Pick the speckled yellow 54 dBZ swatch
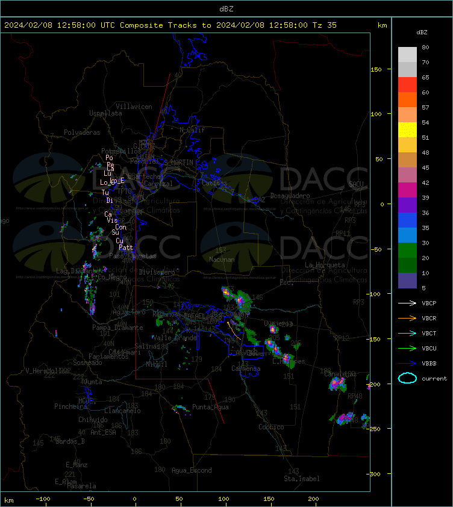The height and width of the screenshot is (507, 453). (x=407, y=129)
